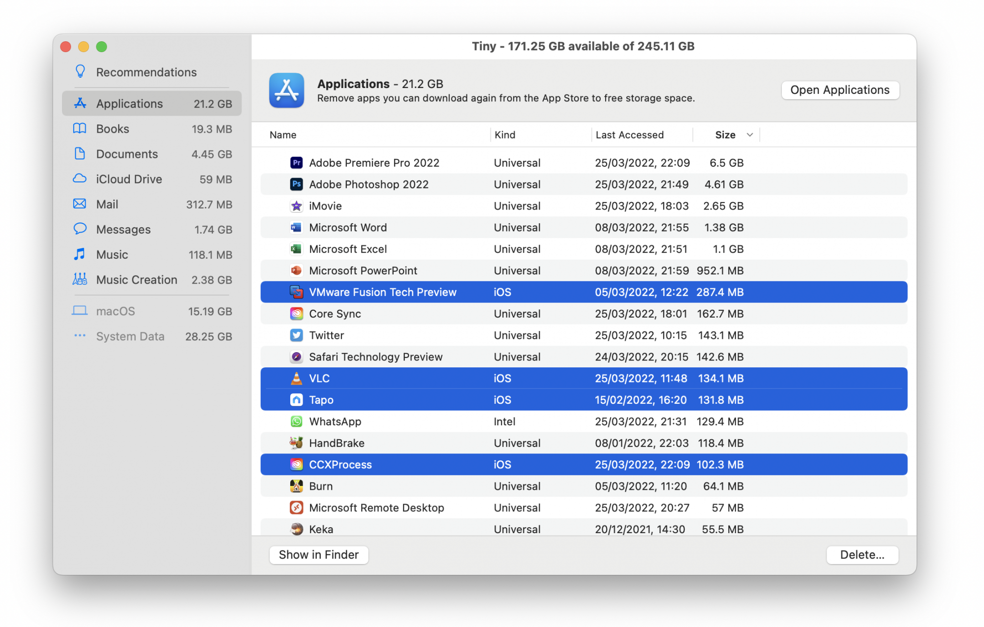Click the Microsoft Remote Desktop icon
Viewport: 984px width, 627px height.
coord(296,508)
